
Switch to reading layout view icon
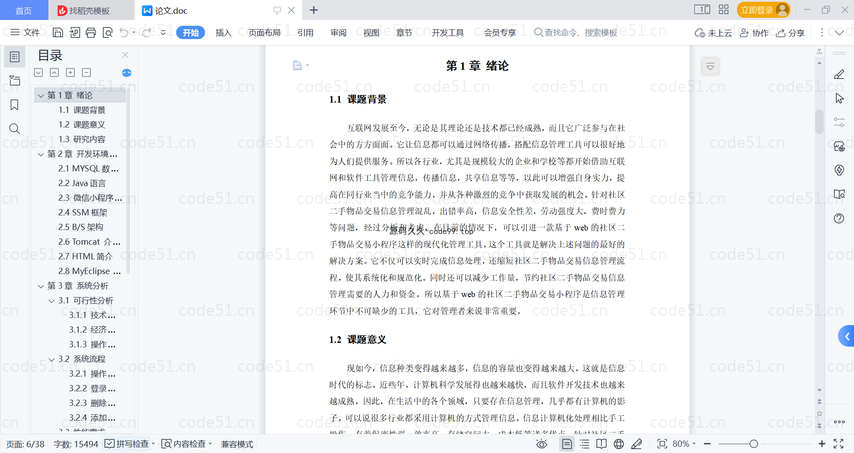tap(601, 444)
